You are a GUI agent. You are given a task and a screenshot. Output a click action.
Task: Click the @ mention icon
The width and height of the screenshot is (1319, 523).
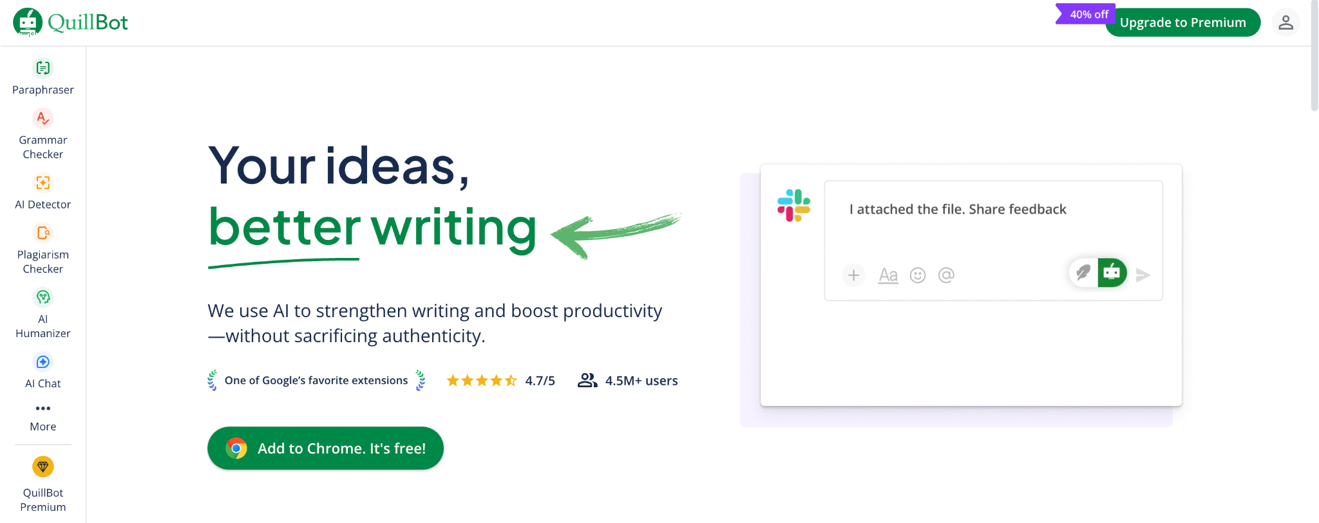(x=946, y=275)
